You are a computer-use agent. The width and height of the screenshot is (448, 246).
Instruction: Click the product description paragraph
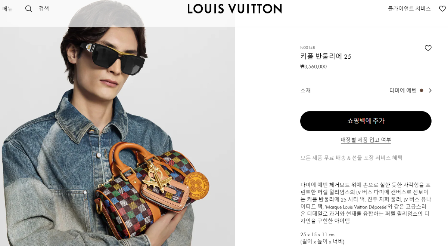366,203
